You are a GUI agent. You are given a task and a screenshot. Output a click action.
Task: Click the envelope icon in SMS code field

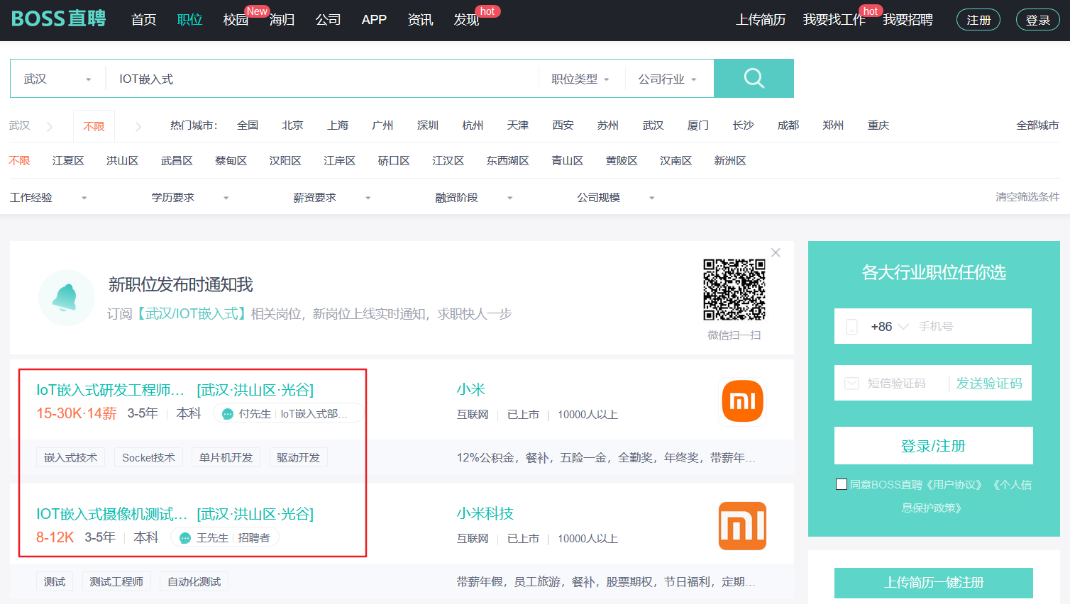[852, 384]
